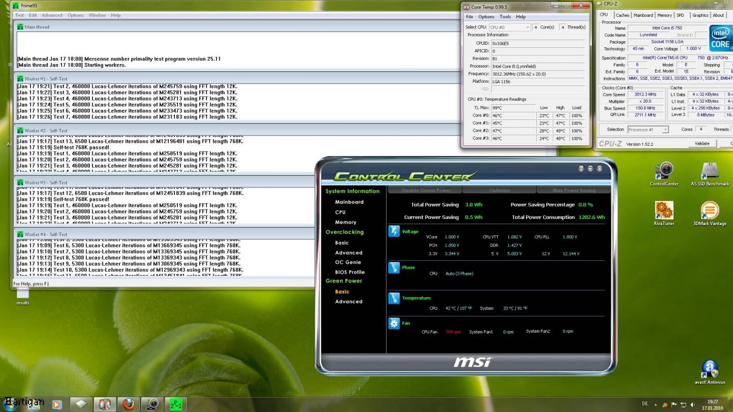Click the help question-mark icon in Control Center

pyautogui.click(x=581, y=168)
